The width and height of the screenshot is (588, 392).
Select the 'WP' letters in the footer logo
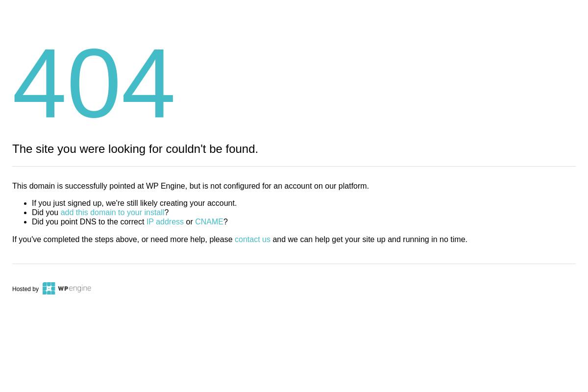[x=63, y=289]
